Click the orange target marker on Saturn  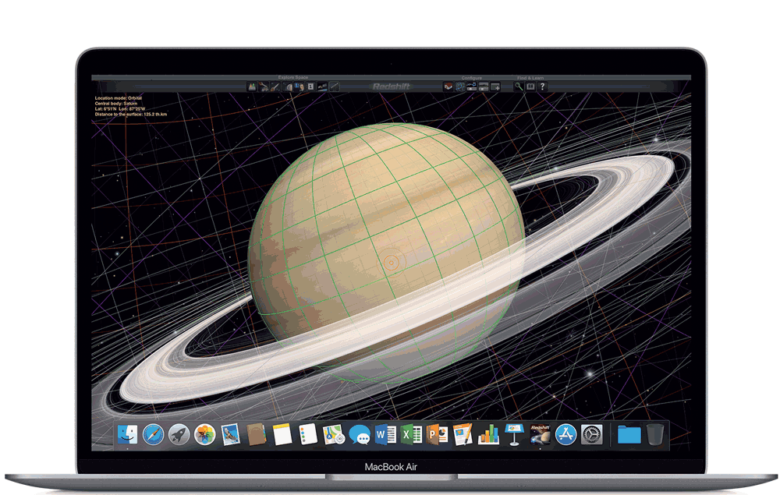tap(392, 262)
